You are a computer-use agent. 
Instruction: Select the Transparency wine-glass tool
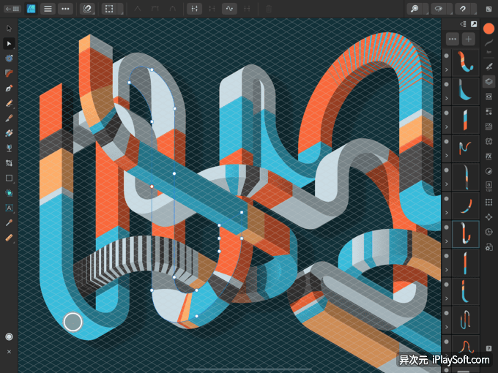click(x=10, y=148)
